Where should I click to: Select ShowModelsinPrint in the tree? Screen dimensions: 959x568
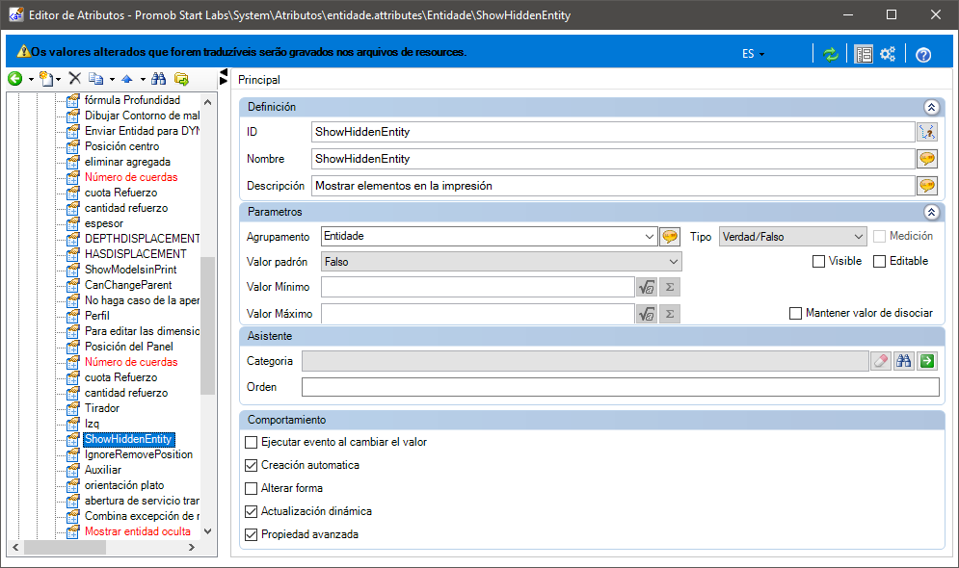pyautogui.click(x=130, y=270)
